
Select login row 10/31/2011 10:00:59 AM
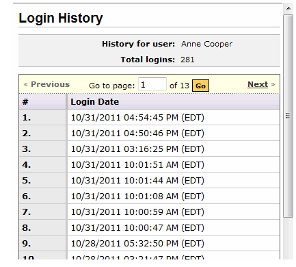tap(150, 212)
